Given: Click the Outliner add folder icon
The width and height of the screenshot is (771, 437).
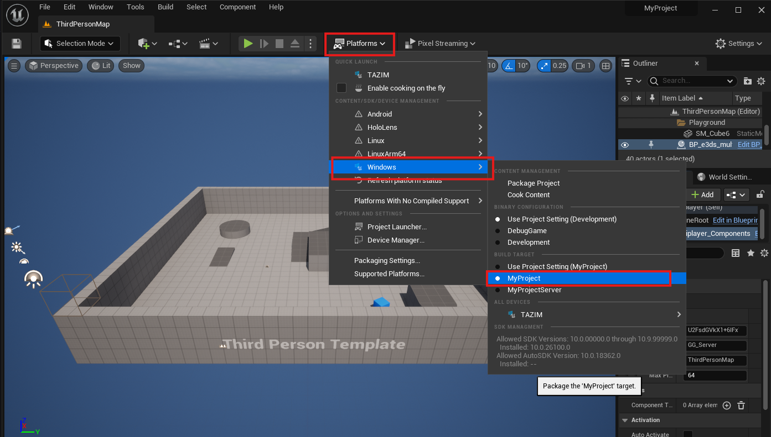Looking at the screenshot, I should (748, 81).
